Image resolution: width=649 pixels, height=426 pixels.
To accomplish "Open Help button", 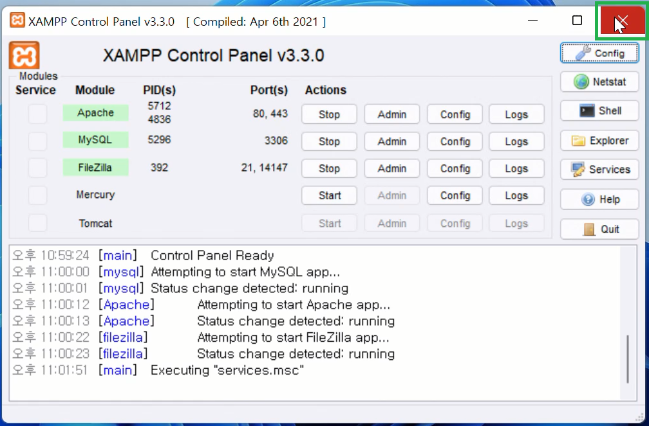I will pyautogui.click(x=599, y=199).
